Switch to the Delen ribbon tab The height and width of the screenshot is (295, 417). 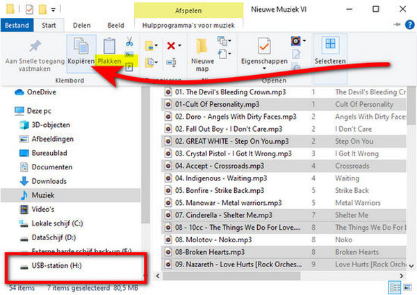point(82,25)
